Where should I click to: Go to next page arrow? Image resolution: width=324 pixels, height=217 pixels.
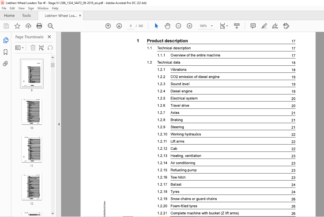click(119, 26)
